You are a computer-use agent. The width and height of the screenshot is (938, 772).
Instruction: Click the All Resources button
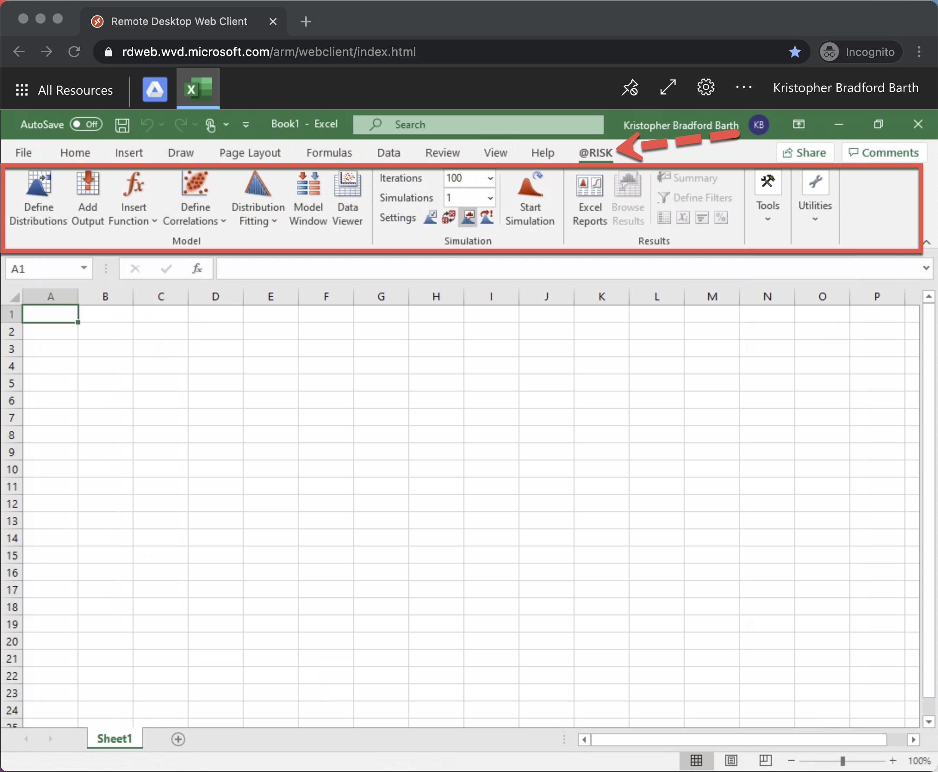tap(65, 90)
